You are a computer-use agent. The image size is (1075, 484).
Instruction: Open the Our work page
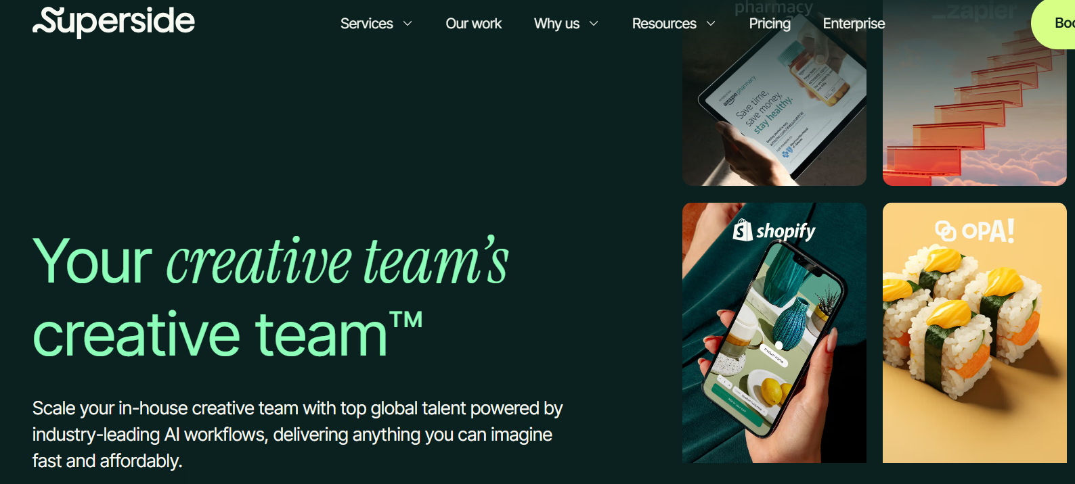coord(473,24)
